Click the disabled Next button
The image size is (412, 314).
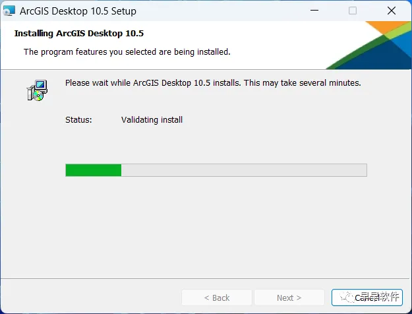289,298
